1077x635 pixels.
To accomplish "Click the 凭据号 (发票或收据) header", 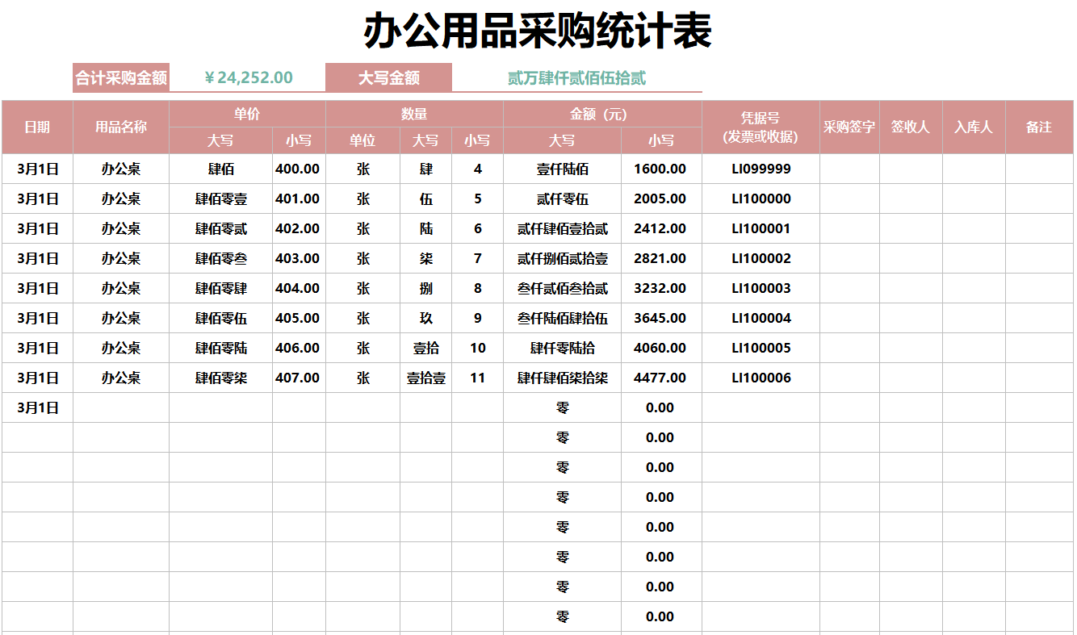I will click(x=761, y=127).
